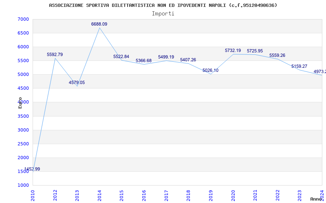Click the chart title with c.f.95120490636
The height and width of the screenshot is (203, 326).
(x=163, y=5)
